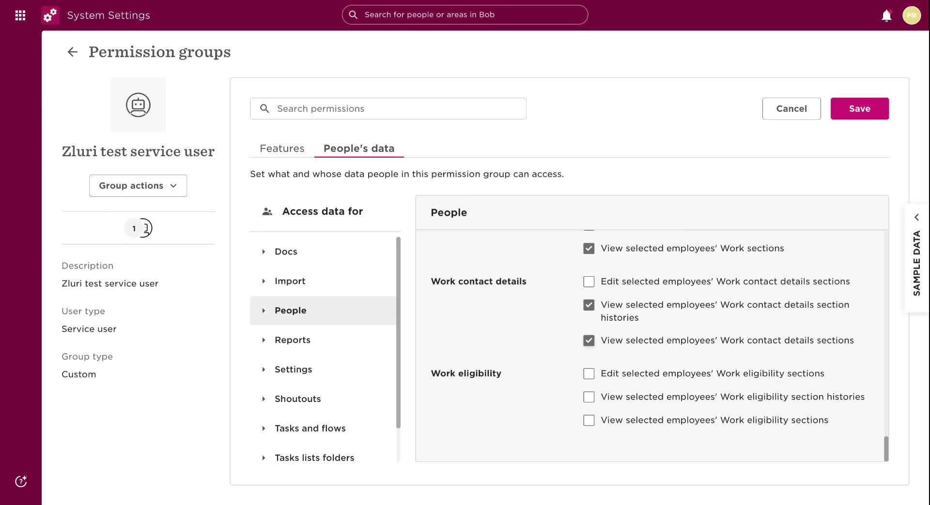This screenshot has height=505, width=930.
Task: Click the Zluri test service user title
Action: 138,151
